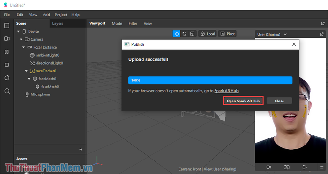Click the Assets panel header

point(22,159)
